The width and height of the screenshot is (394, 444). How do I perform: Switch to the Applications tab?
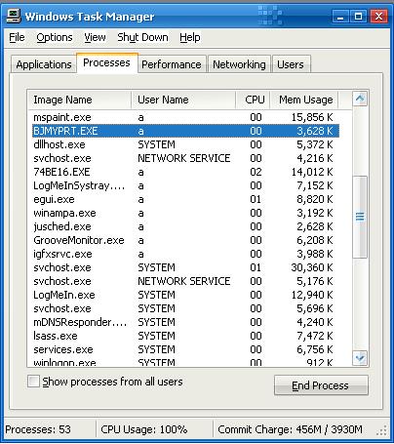[44, 64]
